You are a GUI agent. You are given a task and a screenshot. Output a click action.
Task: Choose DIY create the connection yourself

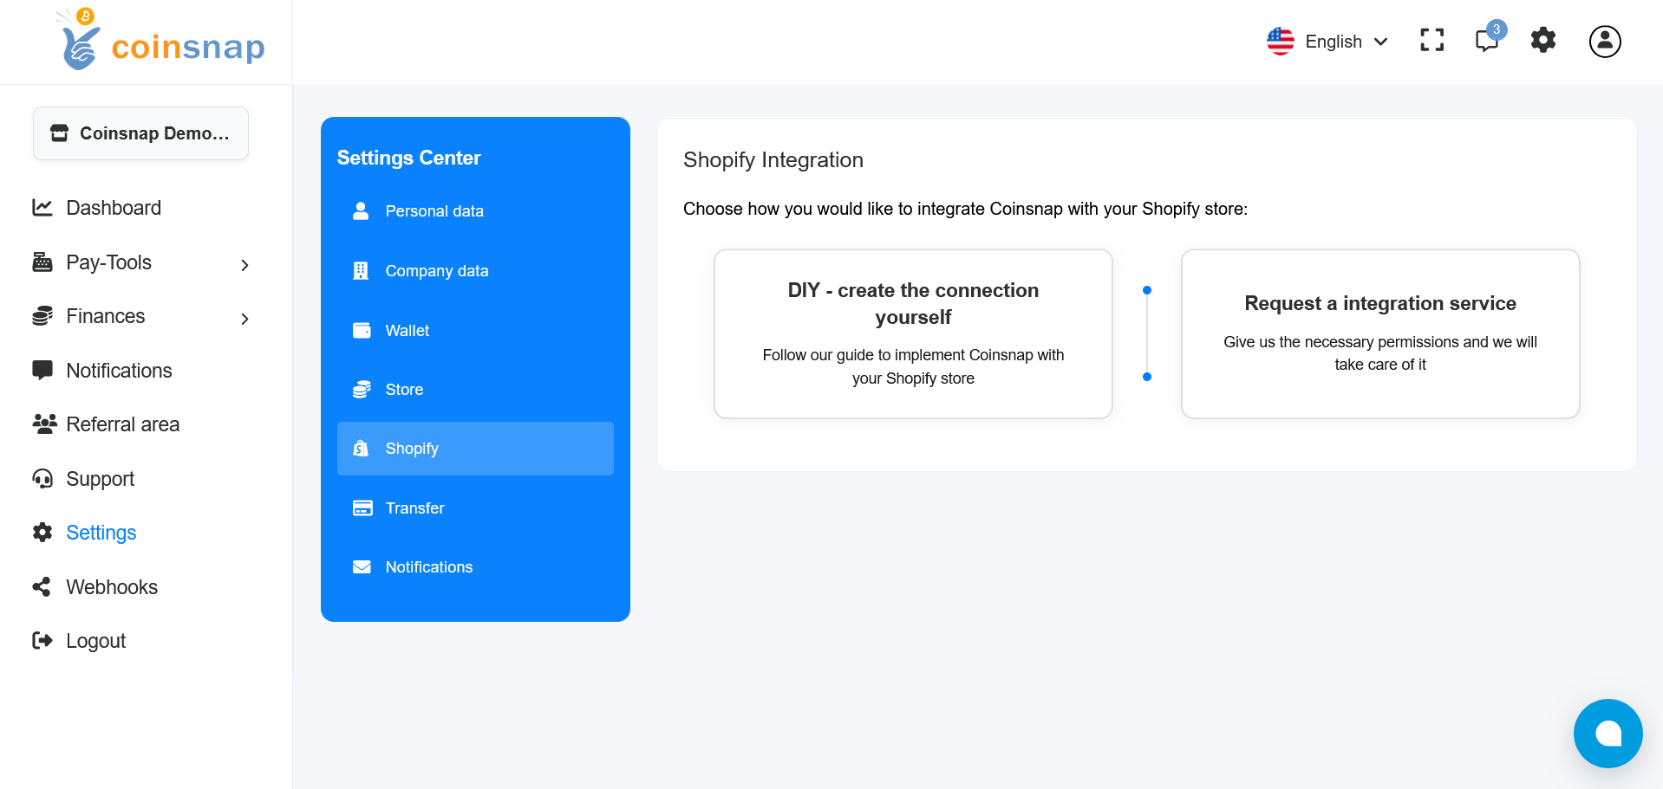[x=912, y=333]
